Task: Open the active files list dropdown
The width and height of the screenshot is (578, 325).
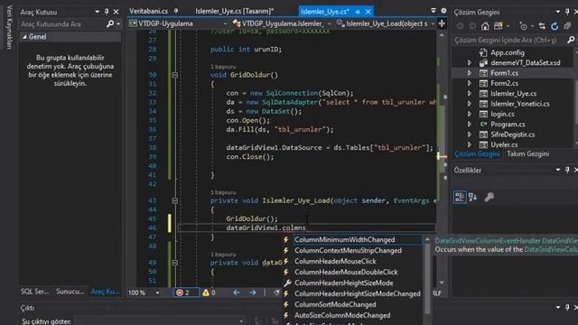Action: [x=433, y=11]
